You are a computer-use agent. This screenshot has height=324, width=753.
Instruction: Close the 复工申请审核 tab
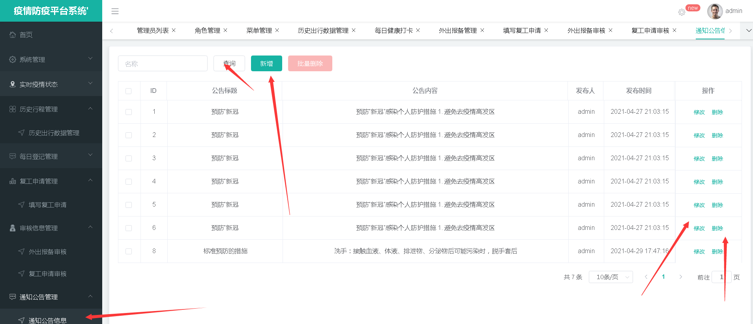coord(674,30)
